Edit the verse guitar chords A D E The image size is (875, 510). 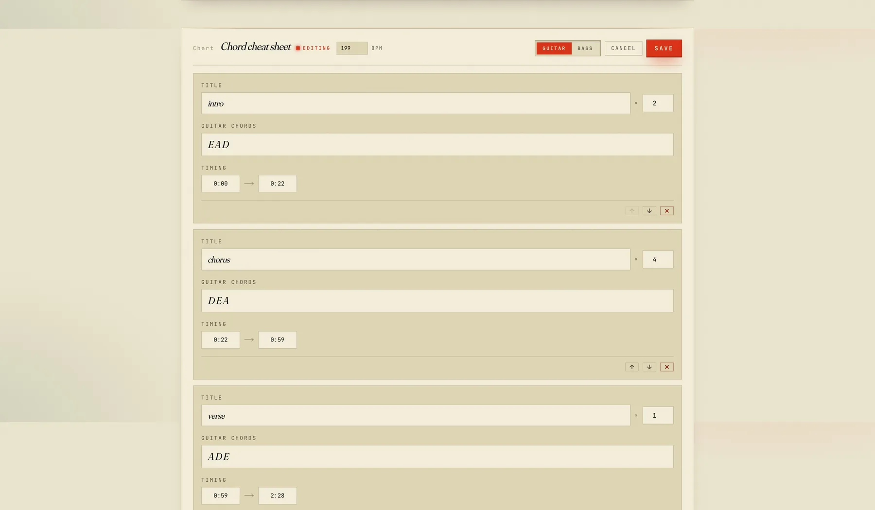tap(437, 457)
